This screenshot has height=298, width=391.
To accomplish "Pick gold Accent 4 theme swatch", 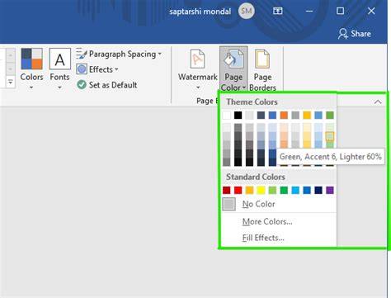I will click(x=307, y=115).
